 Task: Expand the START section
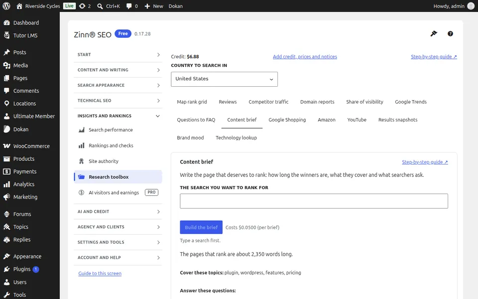(x=118, y=55)
